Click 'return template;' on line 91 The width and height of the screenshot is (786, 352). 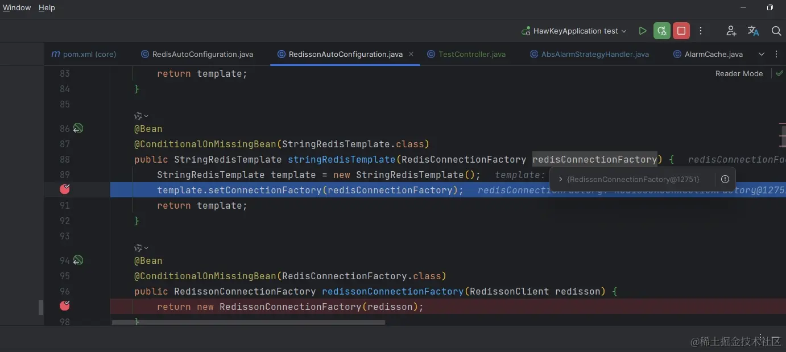point(202,205)
